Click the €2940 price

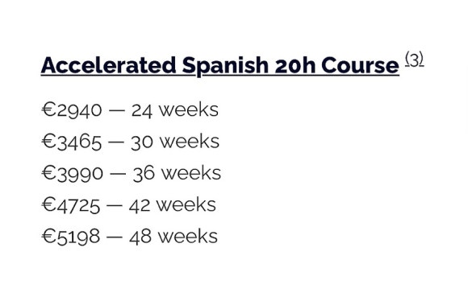point(72,110)
